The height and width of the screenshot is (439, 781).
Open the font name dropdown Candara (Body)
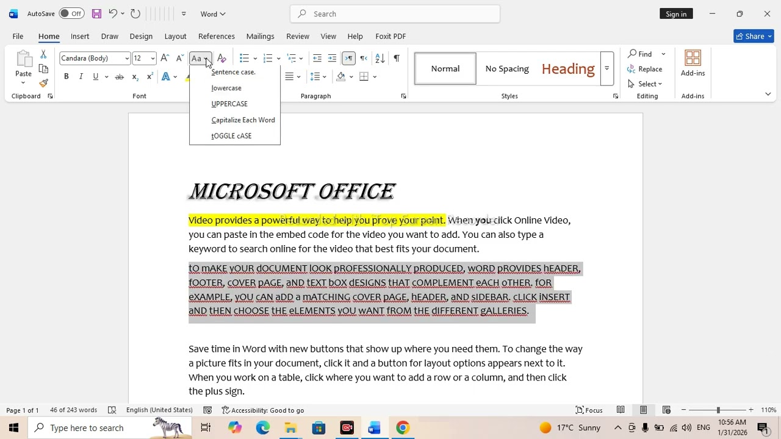pos(126,59)
